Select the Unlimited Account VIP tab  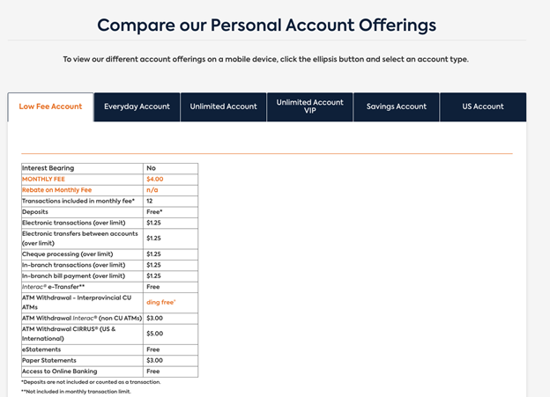pyautogui.click(x=309, y=107)
